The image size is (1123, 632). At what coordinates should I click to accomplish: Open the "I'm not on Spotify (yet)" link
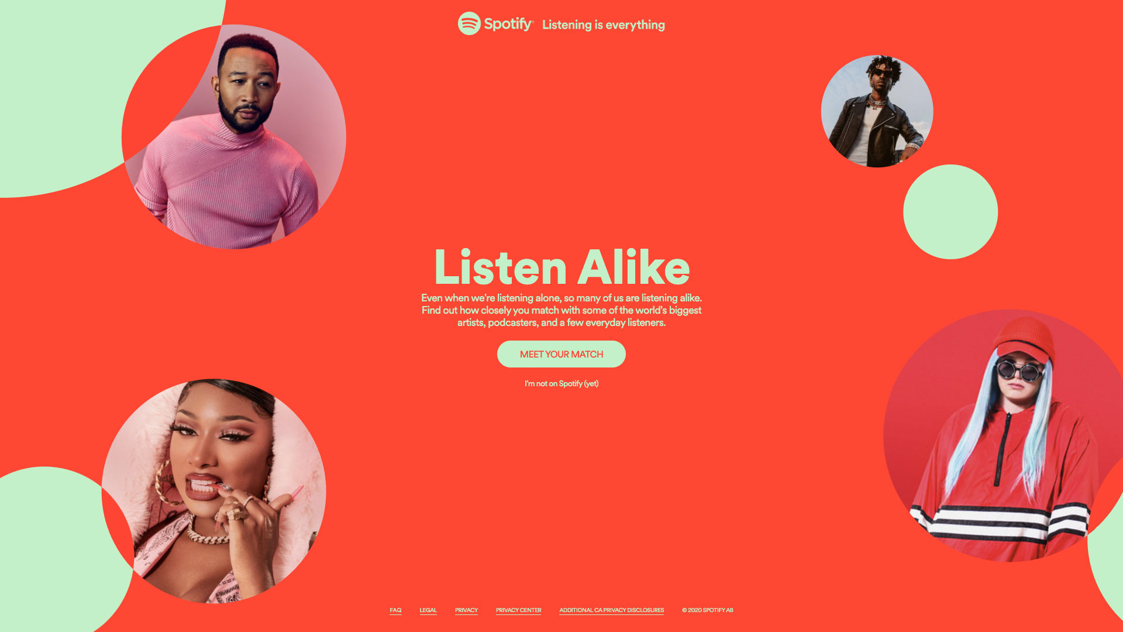tap(561, 383)
